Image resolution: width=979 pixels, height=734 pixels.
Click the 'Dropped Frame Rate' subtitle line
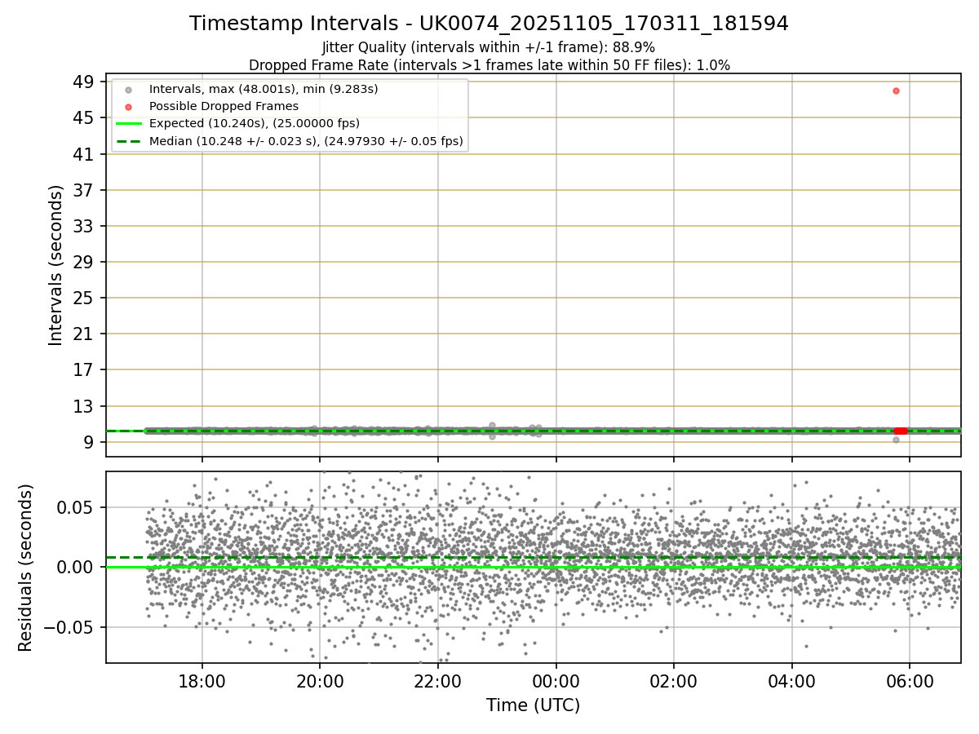(489, 65)
